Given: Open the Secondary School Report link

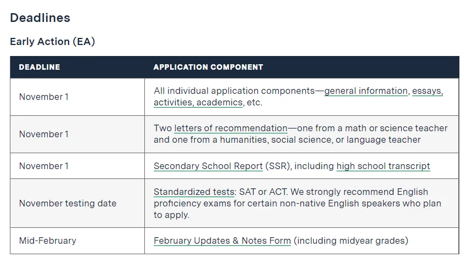Looking at the screenshot, I should (x=209, y=166).
